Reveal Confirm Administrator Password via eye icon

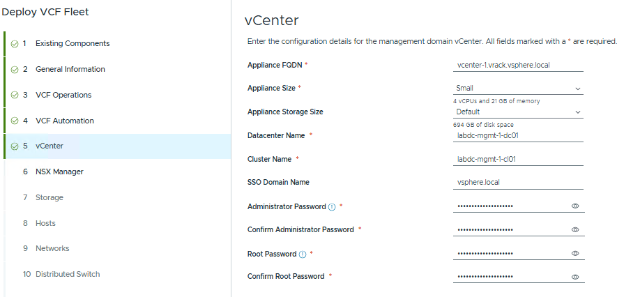click(576, 230)
